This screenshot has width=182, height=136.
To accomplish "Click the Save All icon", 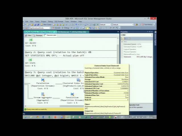I will (38, 25).
